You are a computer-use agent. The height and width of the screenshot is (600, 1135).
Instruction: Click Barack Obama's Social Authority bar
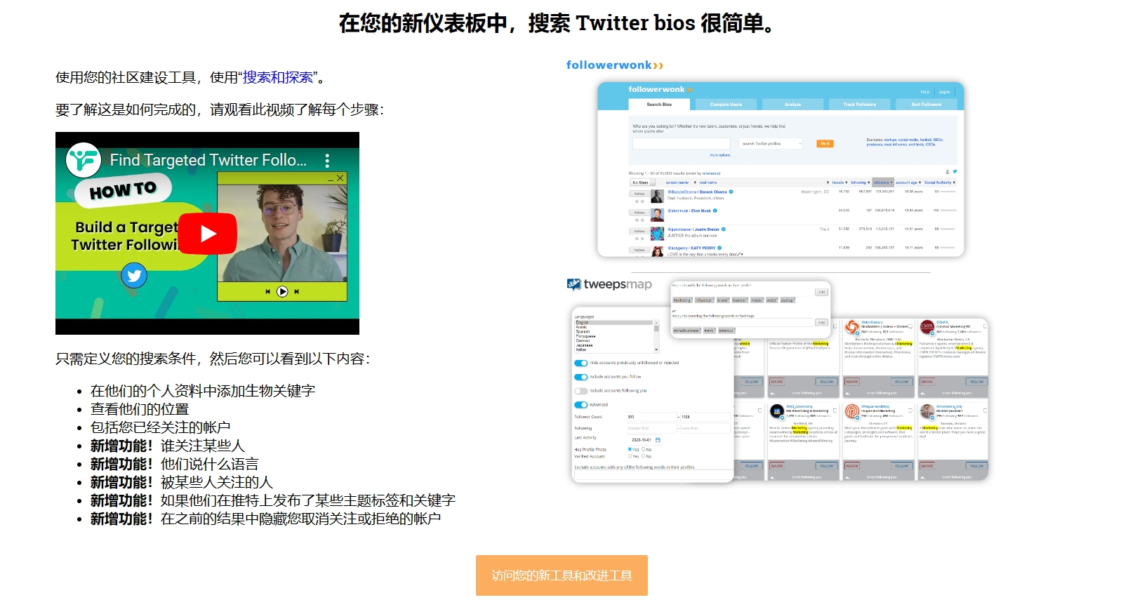click(948, 192)
